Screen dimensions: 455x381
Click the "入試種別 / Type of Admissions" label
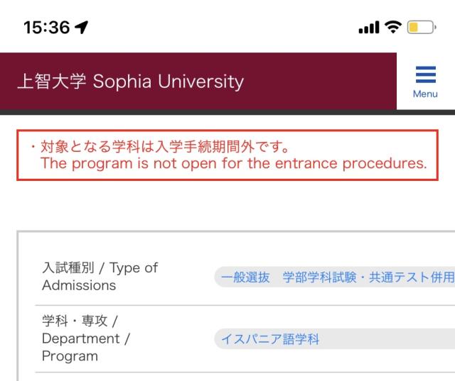pos(100,277)
